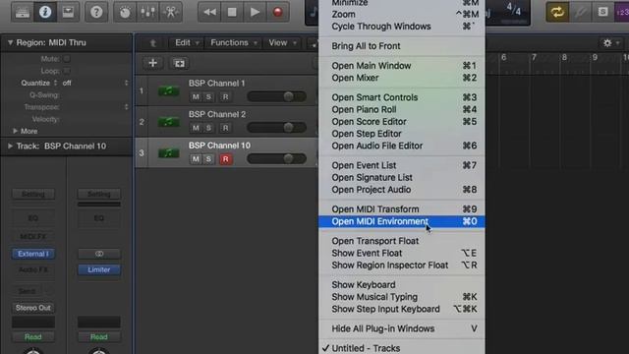Mute BSP Channel 2 track

click(196, 128)
